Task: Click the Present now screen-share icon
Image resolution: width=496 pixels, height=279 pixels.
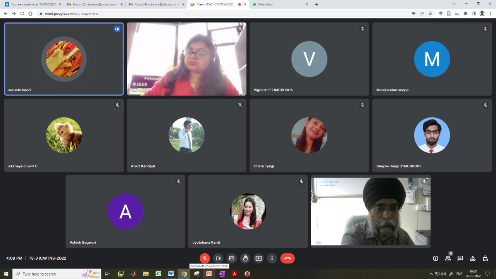Action: click(x=258, y=258)
